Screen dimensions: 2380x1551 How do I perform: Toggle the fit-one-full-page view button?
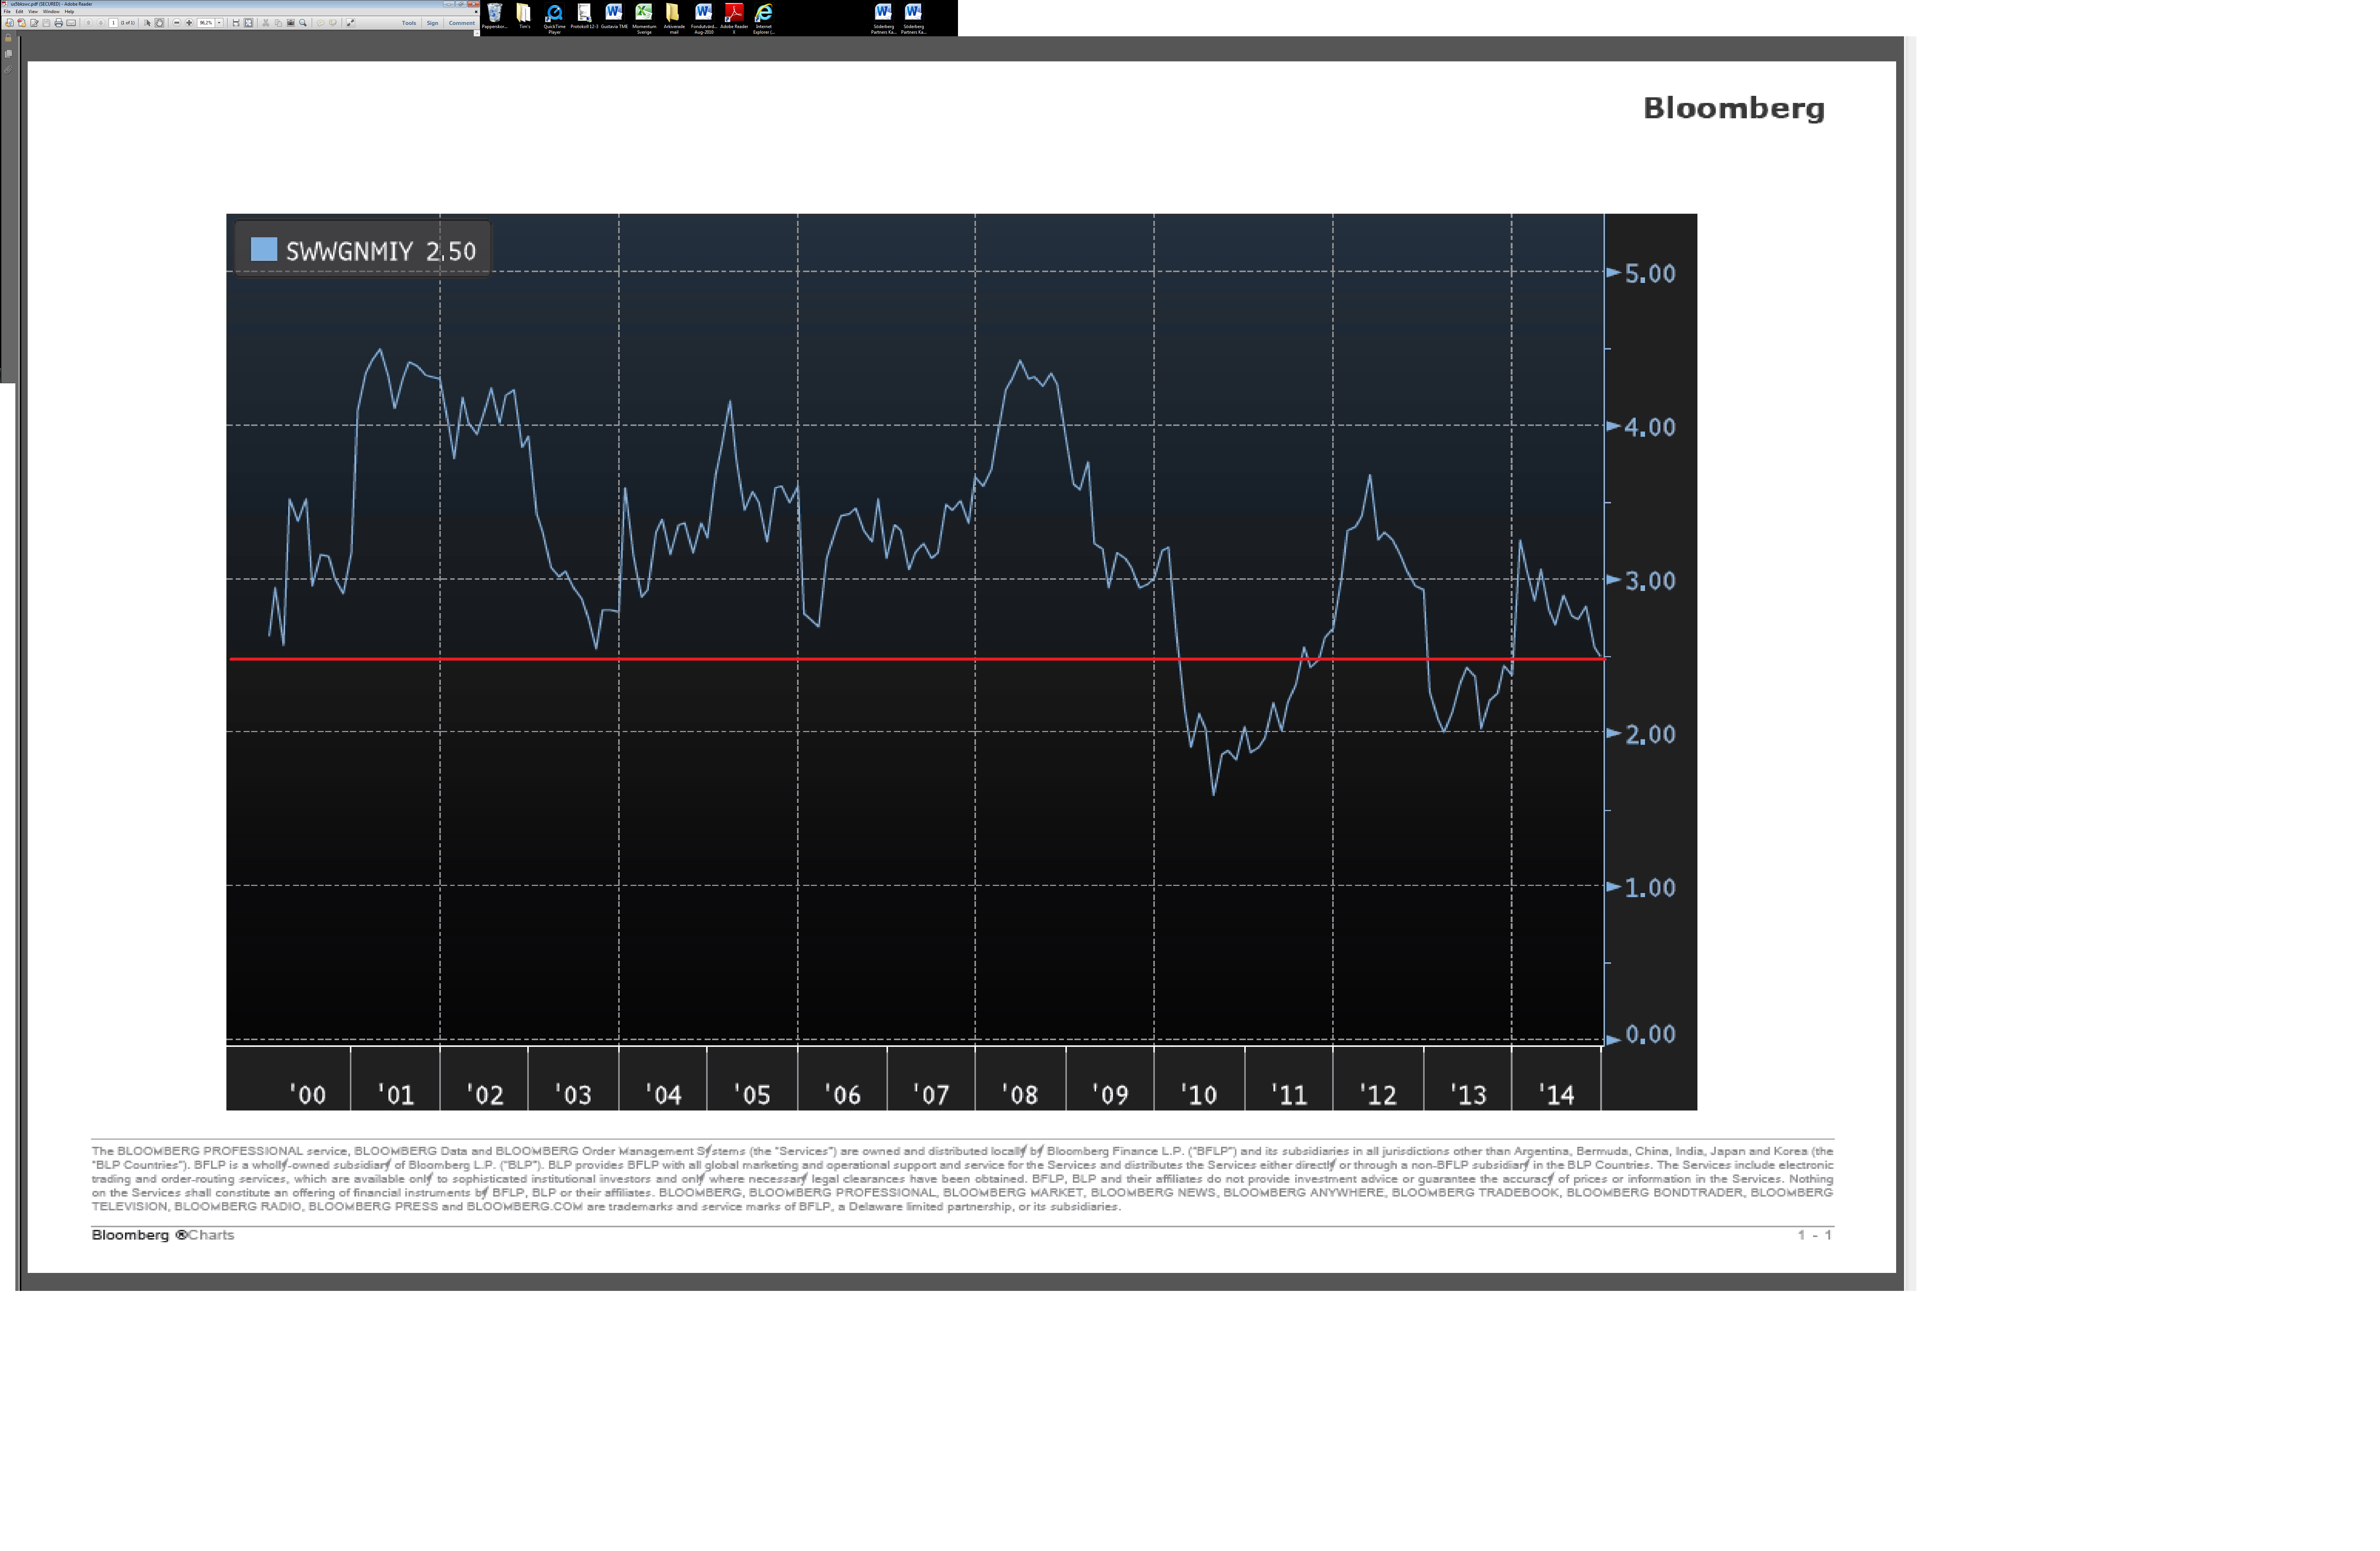click(x=249, y=23)
